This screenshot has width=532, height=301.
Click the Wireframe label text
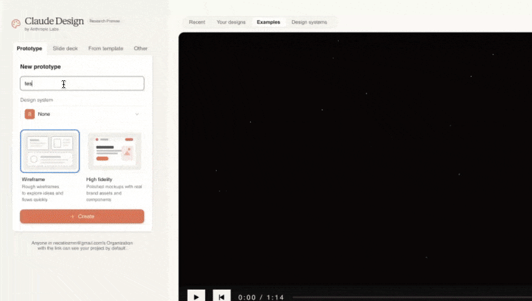pyautogui.click(x=33, y=179)
